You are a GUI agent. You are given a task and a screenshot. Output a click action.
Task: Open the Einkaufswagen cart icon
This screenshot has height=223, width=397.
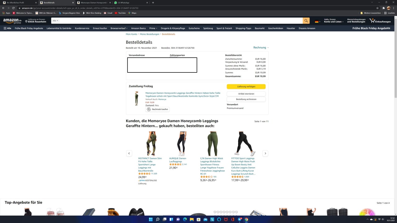point(380,20)
